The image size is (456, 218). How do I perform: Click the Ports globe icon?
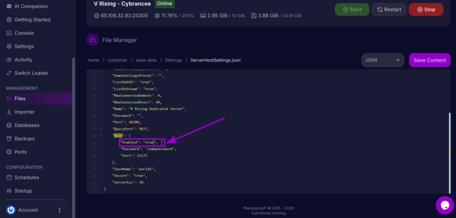click(x=9, y=152)
